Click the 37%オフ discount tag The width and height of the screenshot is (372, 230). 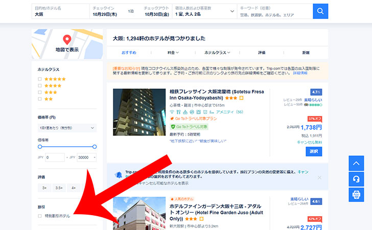pos(315,119)
